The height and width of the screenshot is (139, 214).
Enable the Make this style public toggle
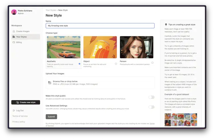[151, 97]
